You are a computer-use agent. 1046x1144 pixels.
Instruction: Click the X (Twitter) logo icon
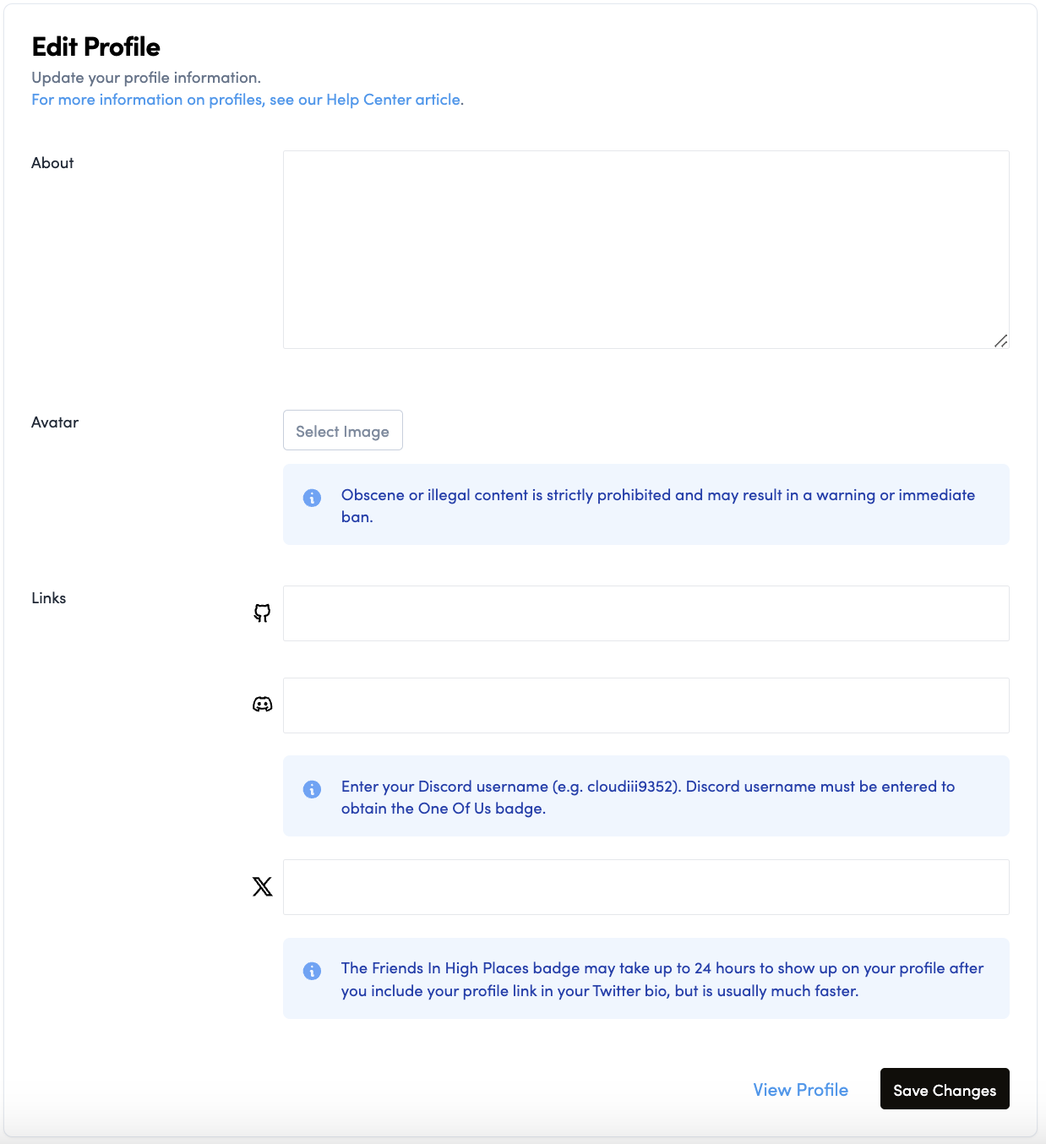point(263,886)
